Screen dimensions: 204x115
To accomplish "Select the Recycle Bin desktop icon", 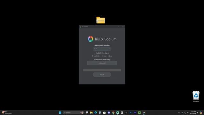I will pos(196,96).
